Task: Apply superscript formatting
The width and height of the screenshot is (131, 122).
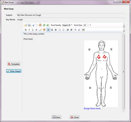Action: [x=79, y=30]
